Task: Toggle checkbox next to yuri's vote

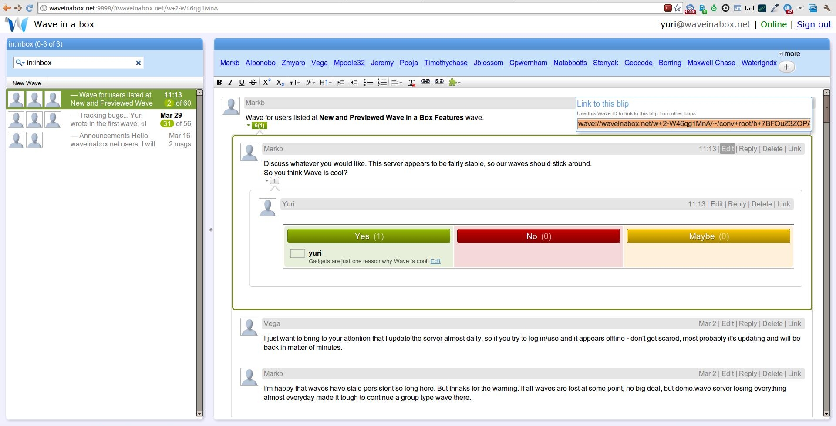Action: (x=297, y=253)
